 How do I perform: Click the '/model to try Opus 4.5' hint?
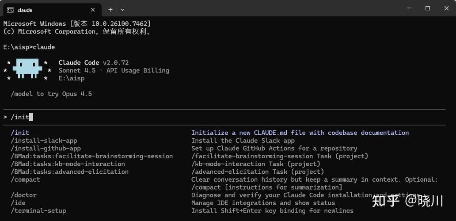pyautogui.click(x=51, y=94)
